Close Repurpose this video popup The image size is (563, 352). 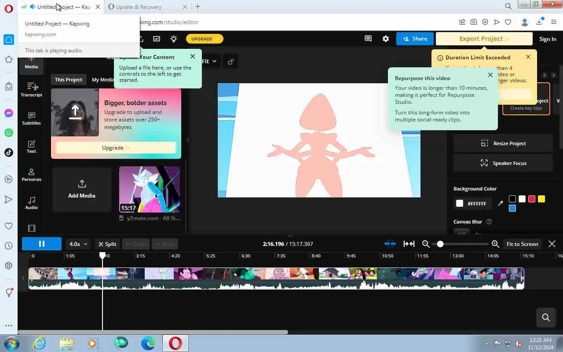pos(490,75)
